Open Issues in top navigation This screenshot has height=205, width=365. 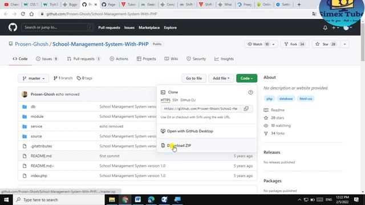129,27
